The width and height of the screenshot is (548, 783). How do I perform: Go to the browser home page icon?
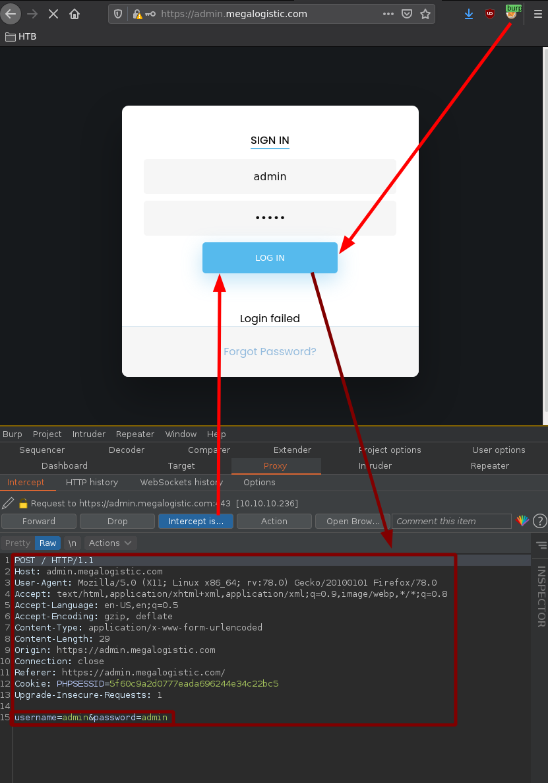[75, 14]
